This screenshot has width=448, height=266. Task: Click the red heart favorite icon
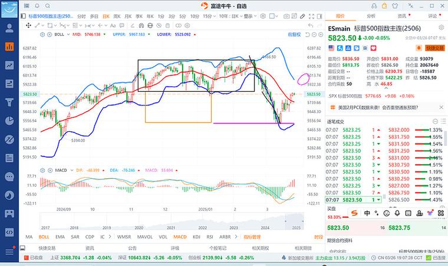tap(373, 48)
